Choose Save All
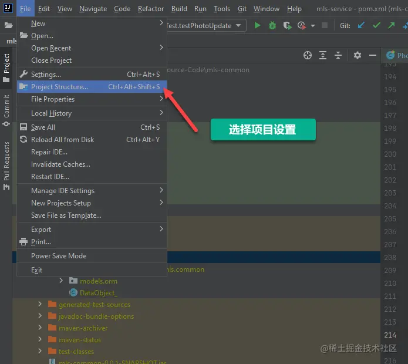This screenshot has width=408, height=364. [x=92, y=127]
